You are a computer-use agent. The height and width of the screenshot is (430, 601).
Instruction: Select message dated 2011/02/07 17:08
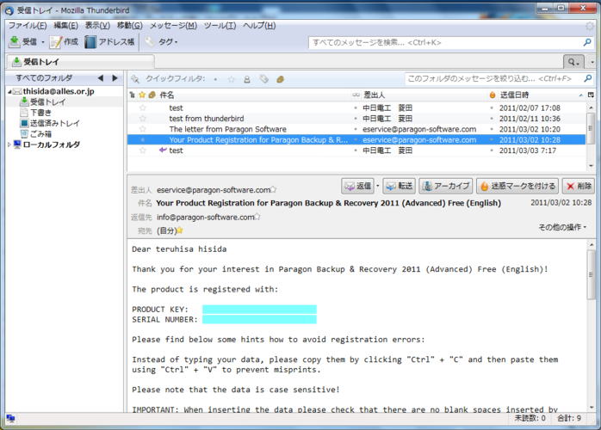tap(356, 108)
